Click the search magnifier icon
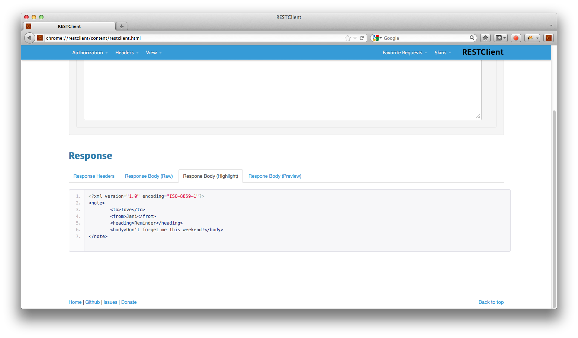Screen dimensions: 578x338 472,38
